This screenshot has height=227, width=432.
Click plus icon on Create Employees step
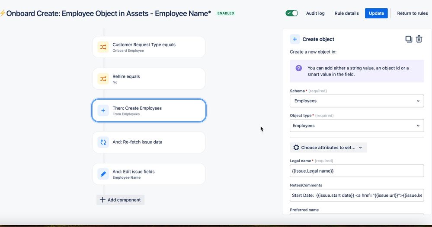click(x=103, y=110)
